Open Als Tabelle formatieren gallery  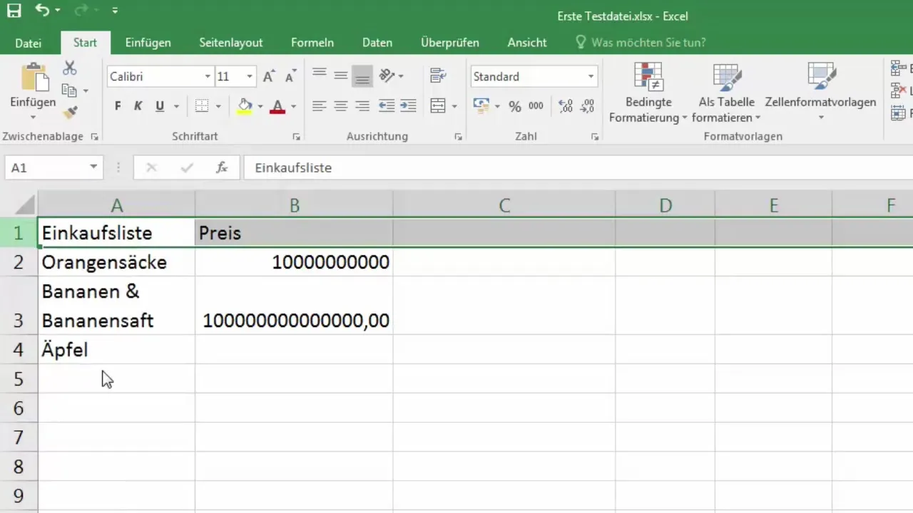click(726, 93)
